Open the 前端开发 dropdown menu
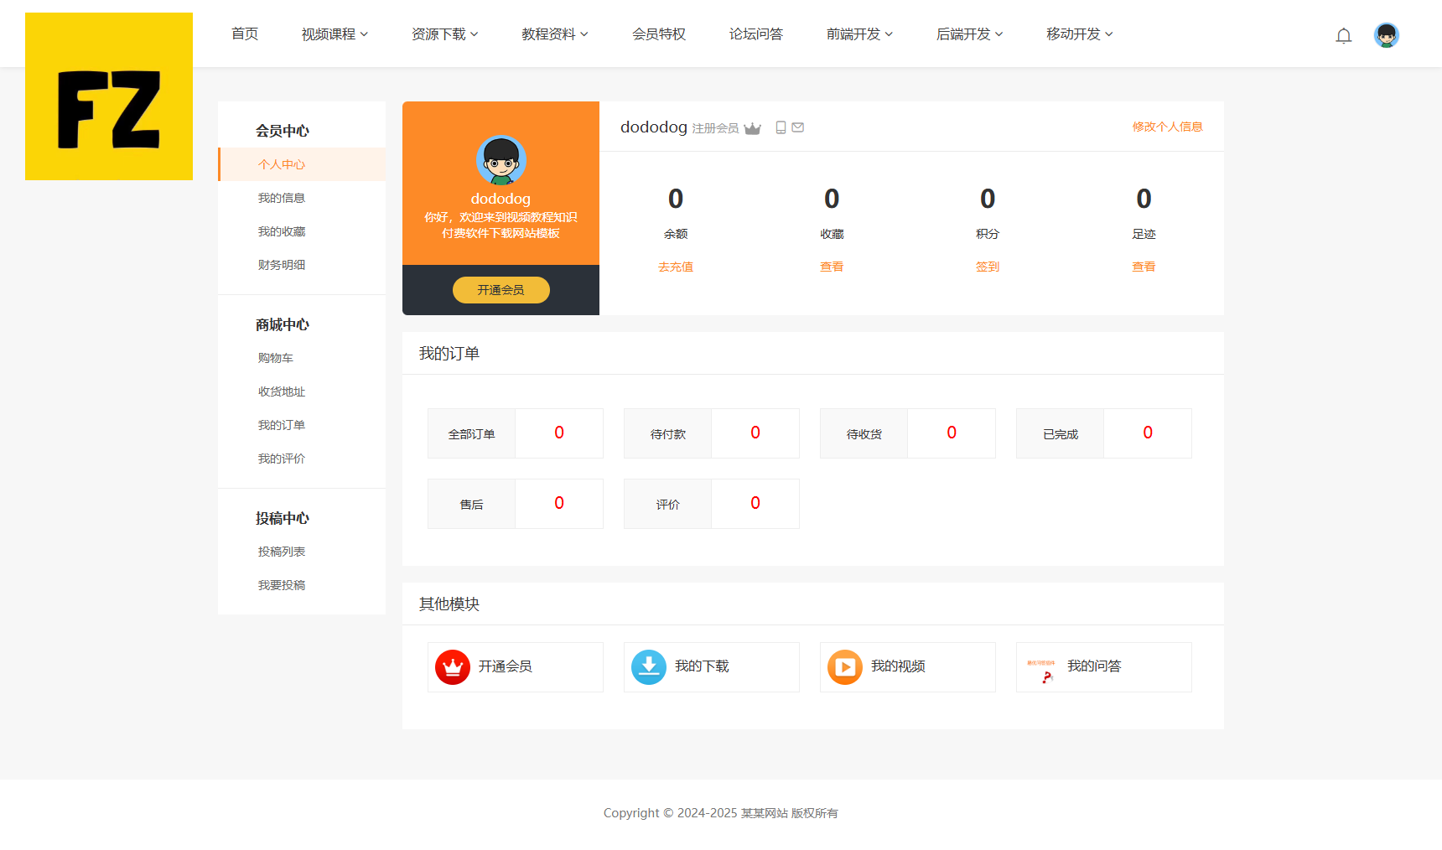 [x=859, y=34]
